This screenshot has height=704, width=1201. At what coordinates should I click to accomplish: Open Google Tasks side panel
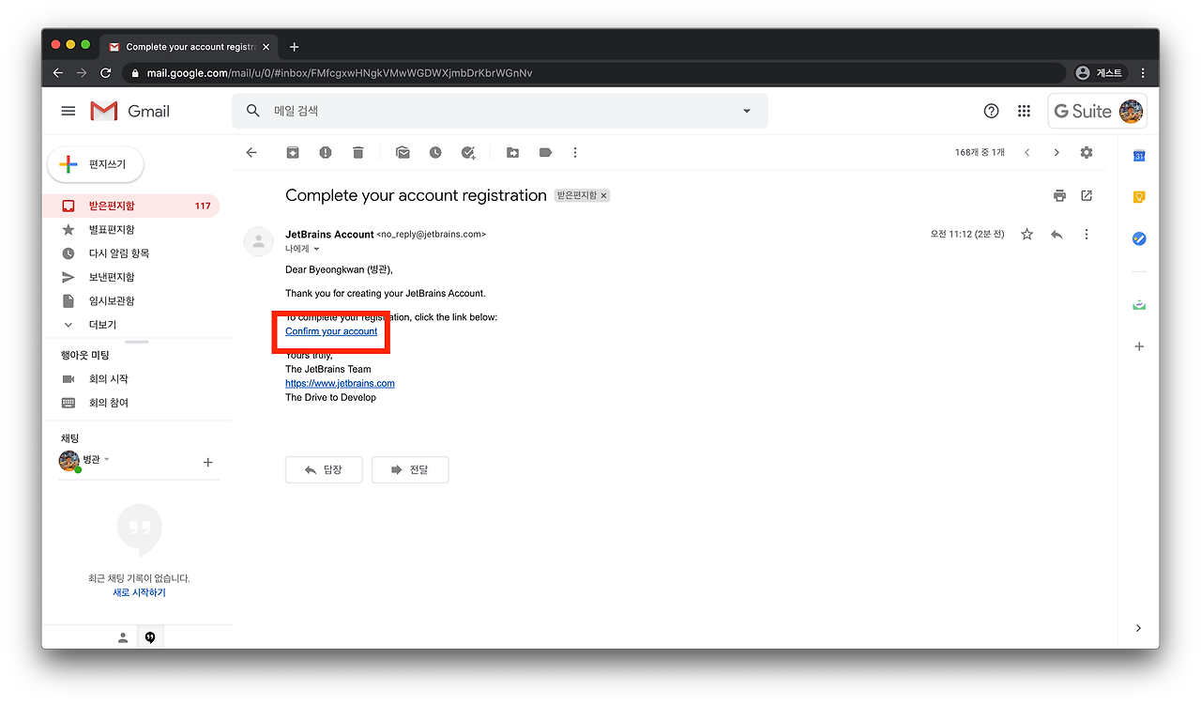[1139, 238]
